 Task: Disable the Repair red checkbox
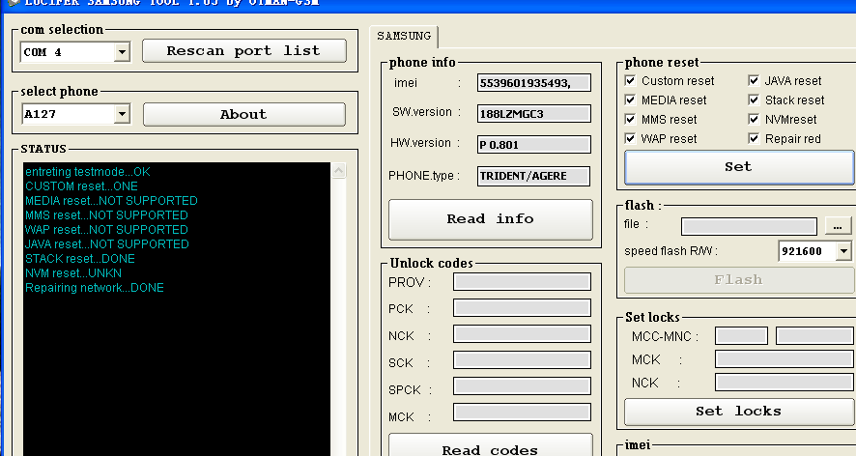pos(755,139)
